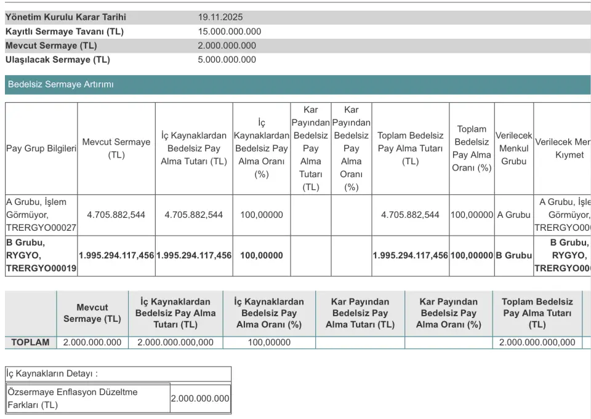Click the Ulaşılacak Sermaye (TL) label
The width and height of the screenshot is (591, 419).
click(58, 60)
